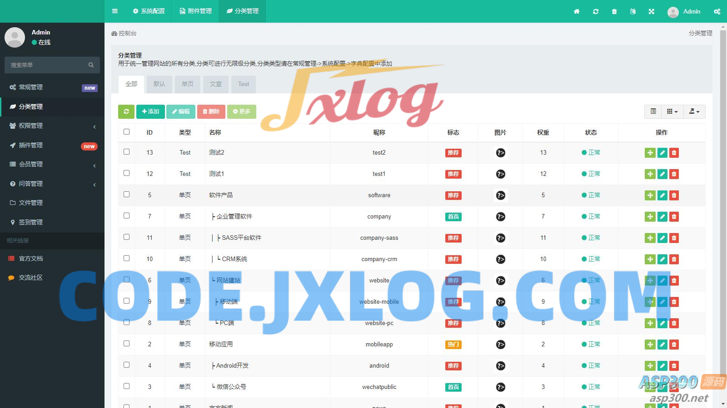Click the drag-move icon for row 5
The width and height of the screenshot is (727, 408).
pyautogui.click(x=650, y=195)
